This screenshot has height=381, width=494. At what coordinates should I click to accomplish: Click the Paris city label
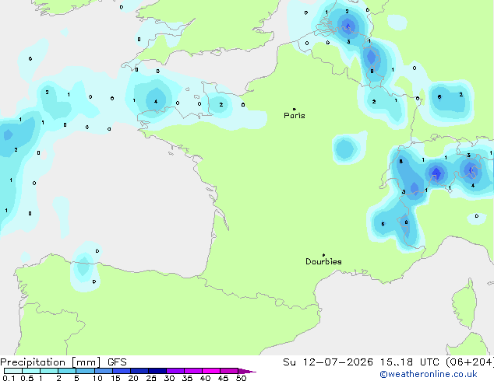295,116
